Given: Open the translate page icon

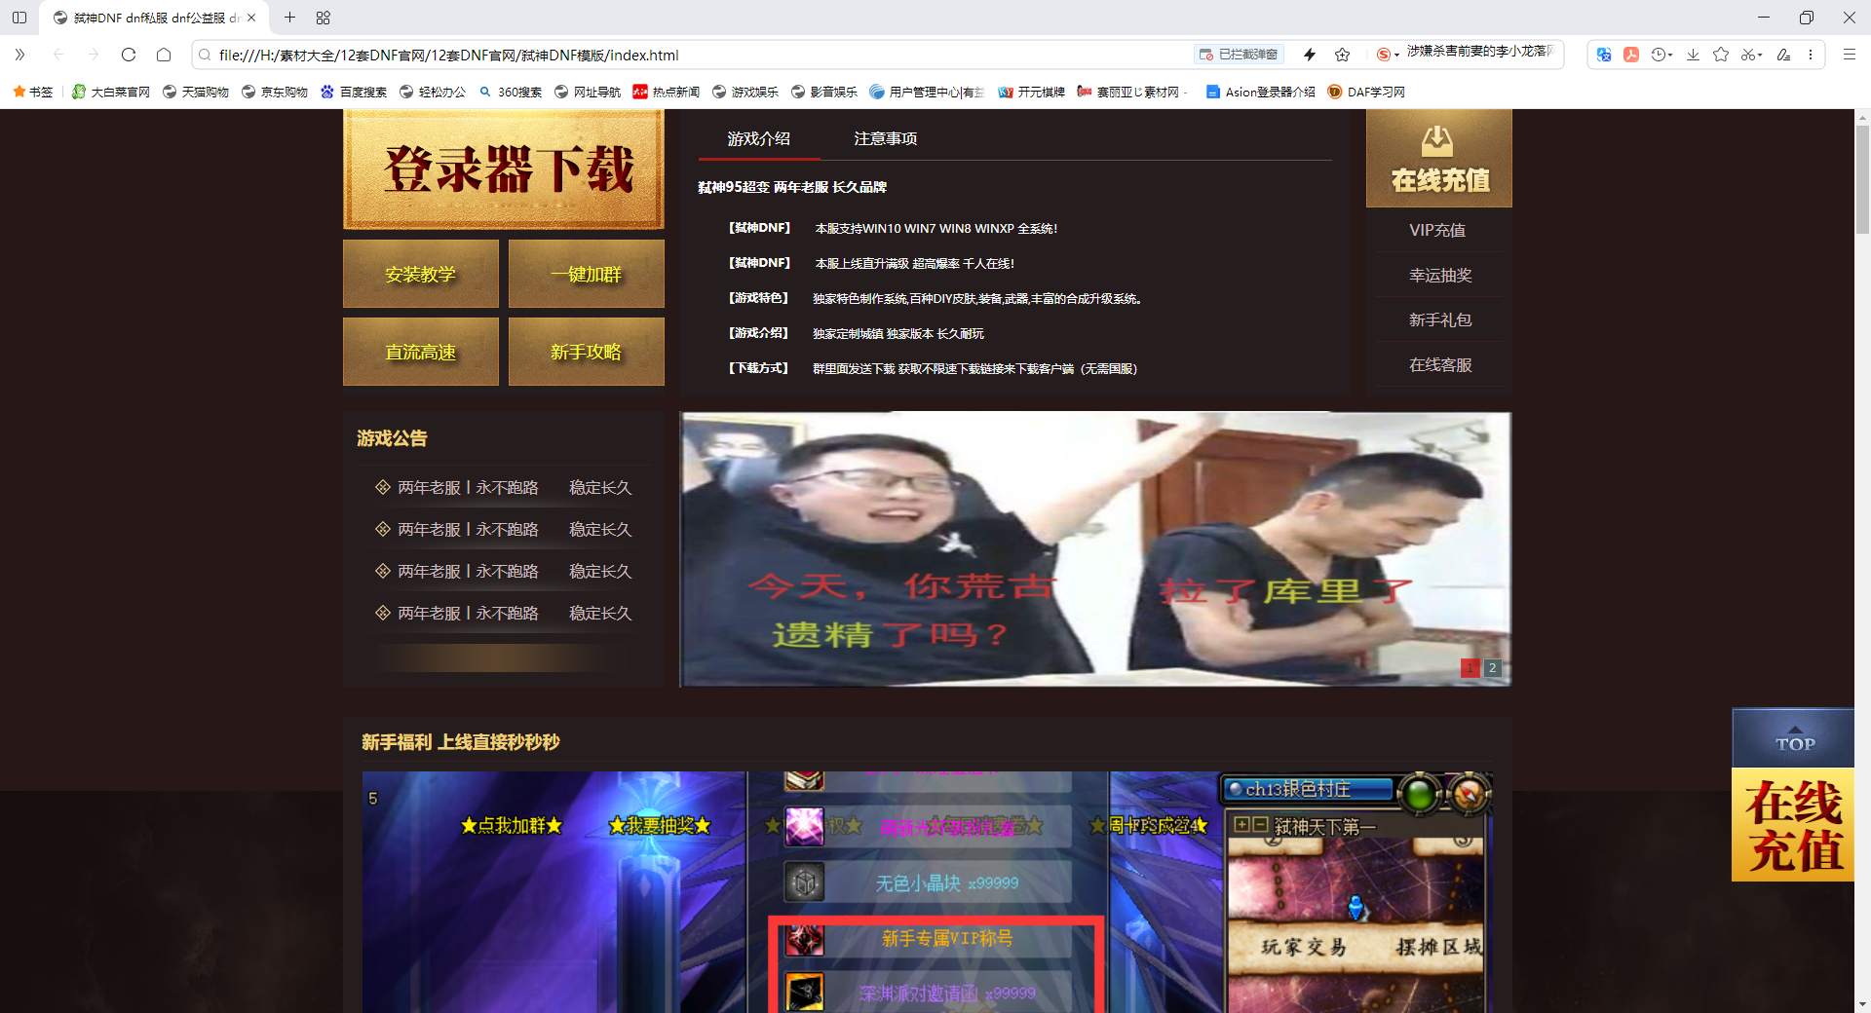Looking at the screenshot, I should tap(1604, 55).
